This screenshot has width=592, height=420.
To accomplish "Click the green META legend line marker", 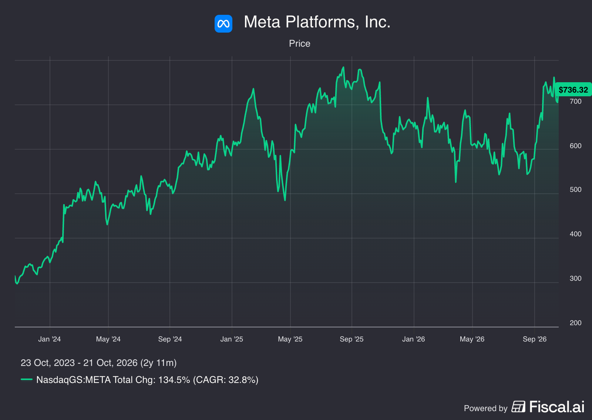I will (27, 380).
